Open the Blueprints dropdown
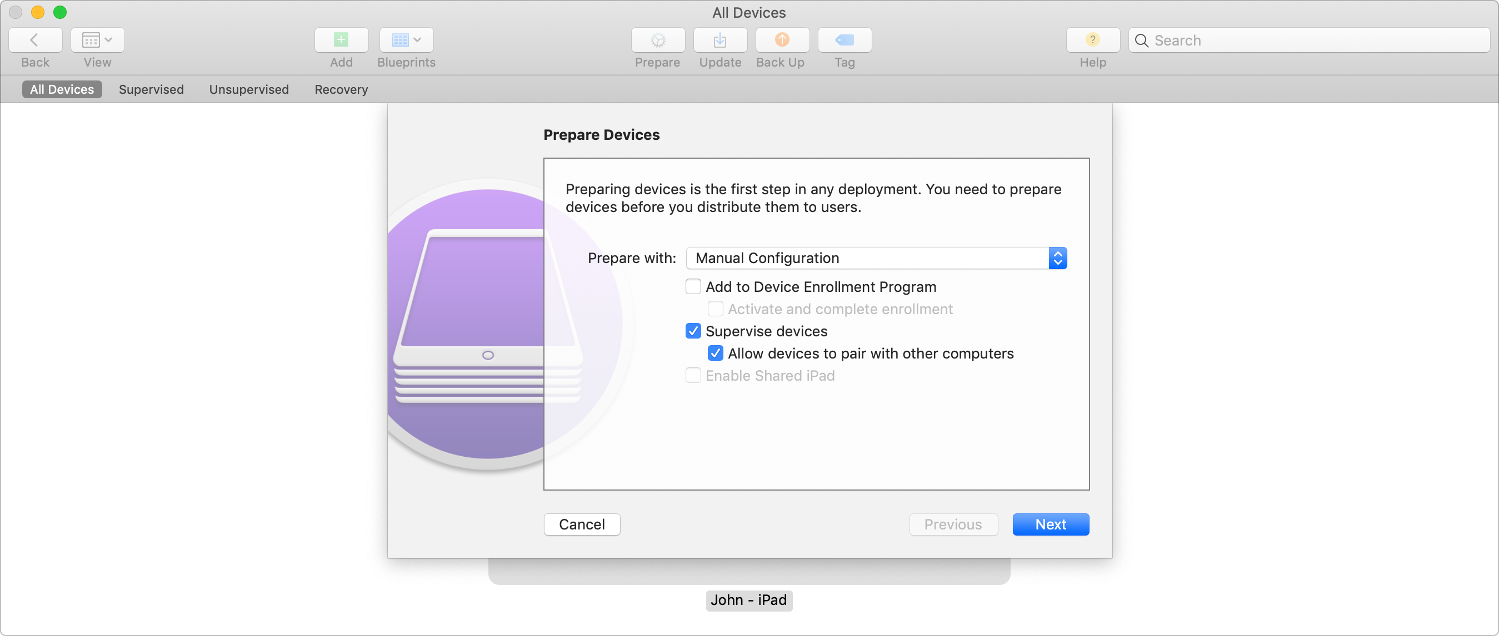The height and width of the screenshot is (636, 1499). 406,40
